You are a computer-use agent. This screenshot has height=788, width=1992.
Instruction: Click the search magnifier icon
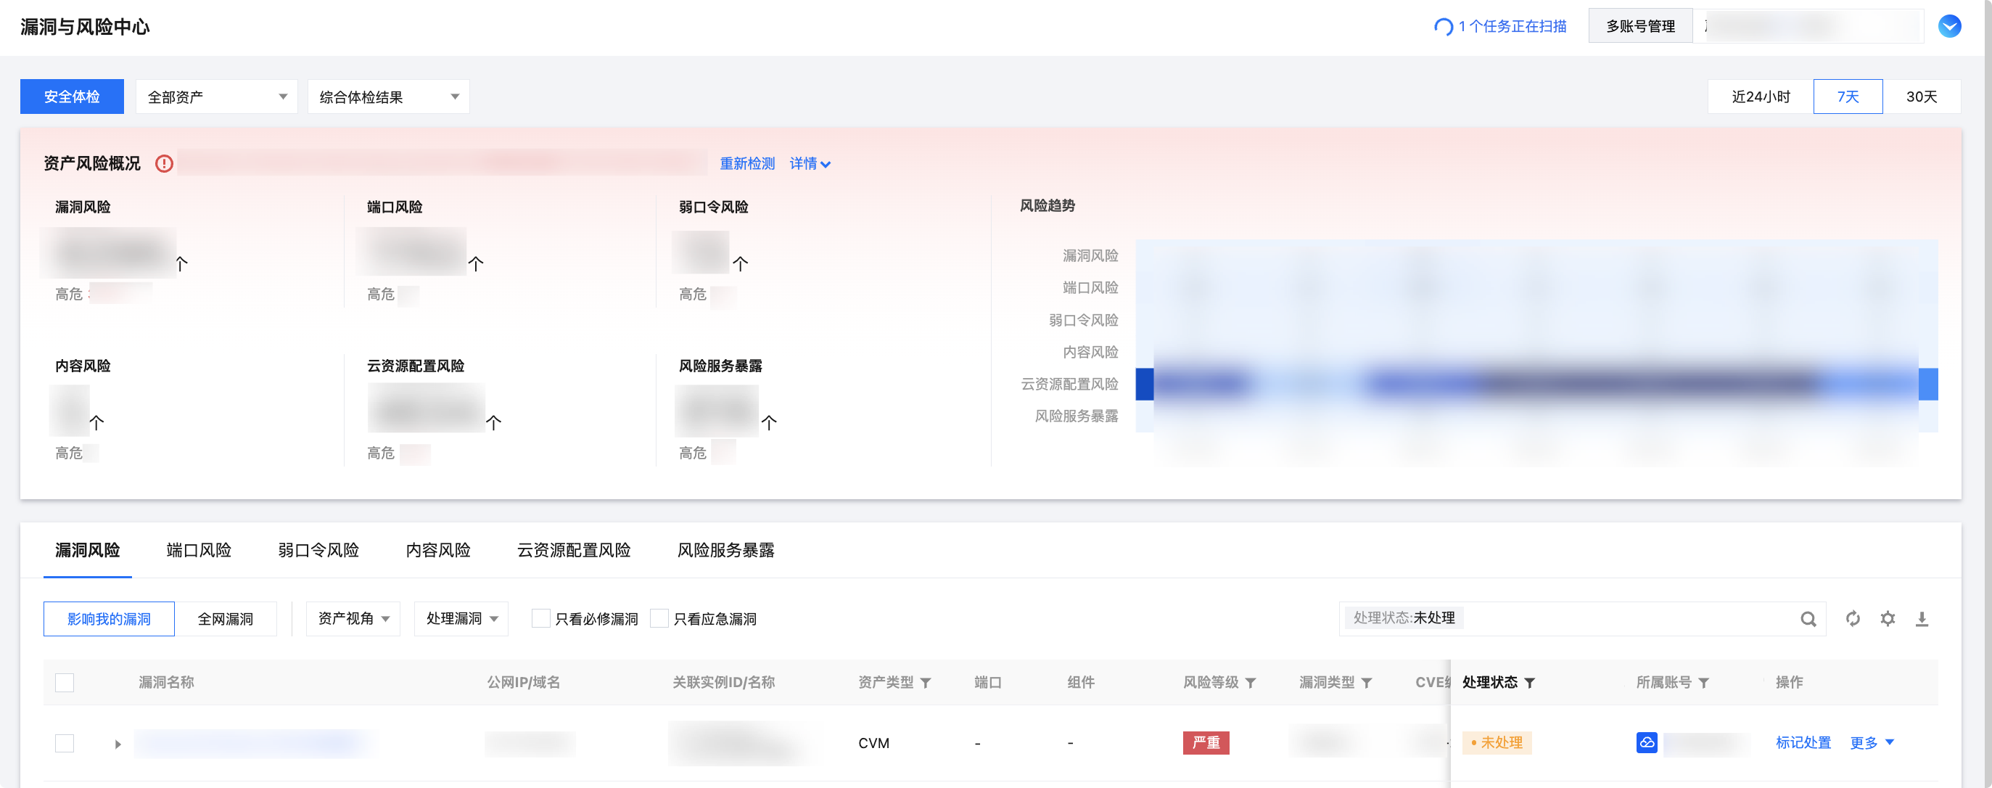coord(1807,619)
